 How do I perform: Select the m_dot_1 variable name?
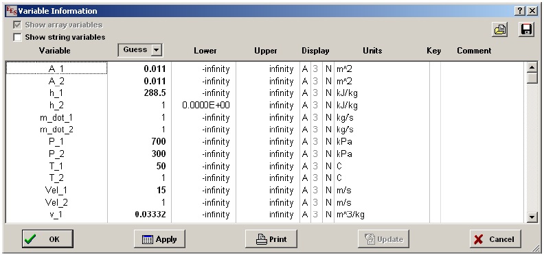coord(56,117)
